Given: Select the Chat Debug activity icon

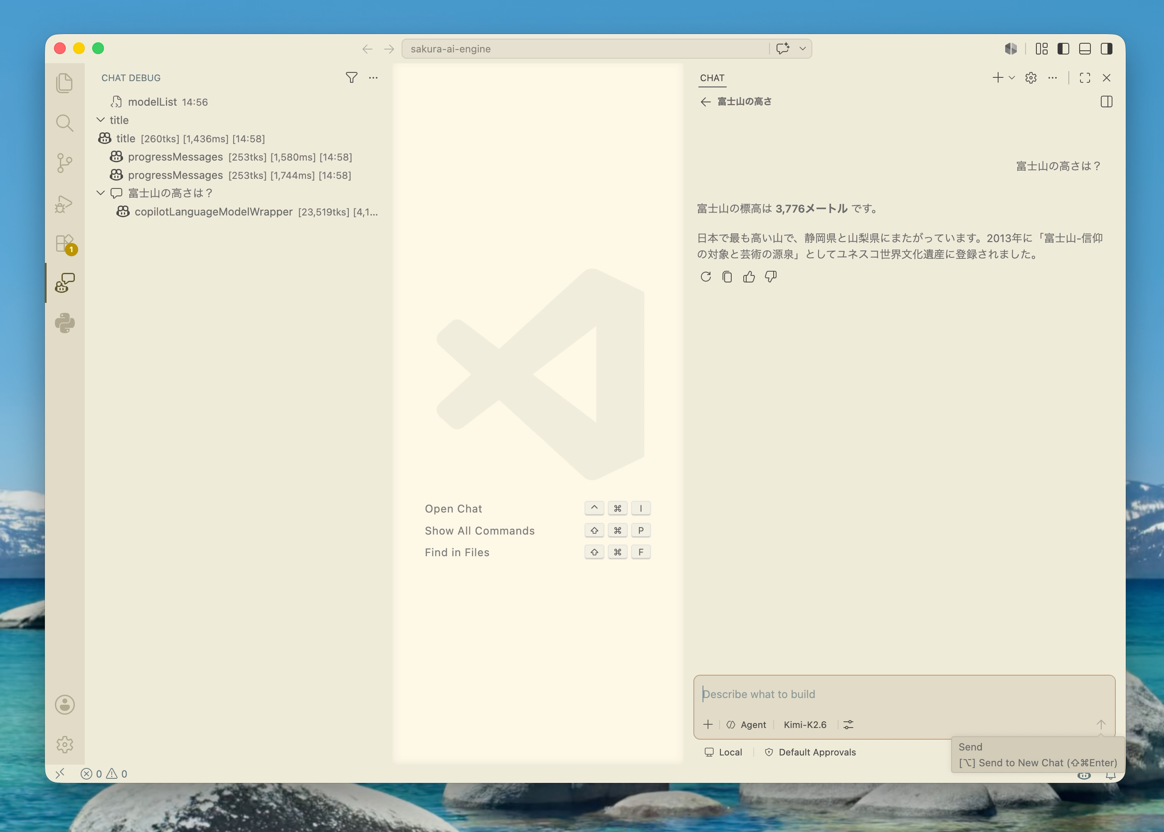Looking at the screenshot, I should tap(65, 283).
